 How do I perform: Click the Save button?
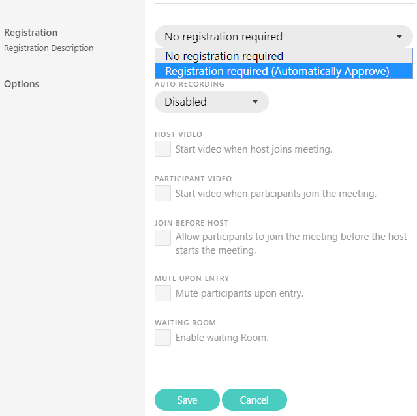click(187, 400)
